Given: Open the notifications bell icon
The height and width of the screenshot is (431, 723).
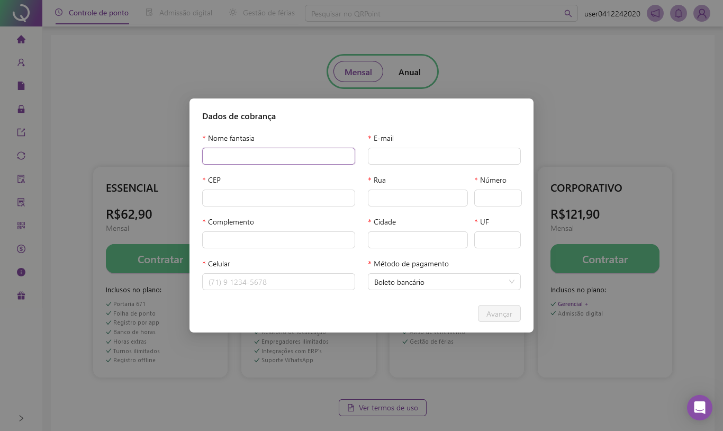Looking at the screenshot, I should coord(679,13).
